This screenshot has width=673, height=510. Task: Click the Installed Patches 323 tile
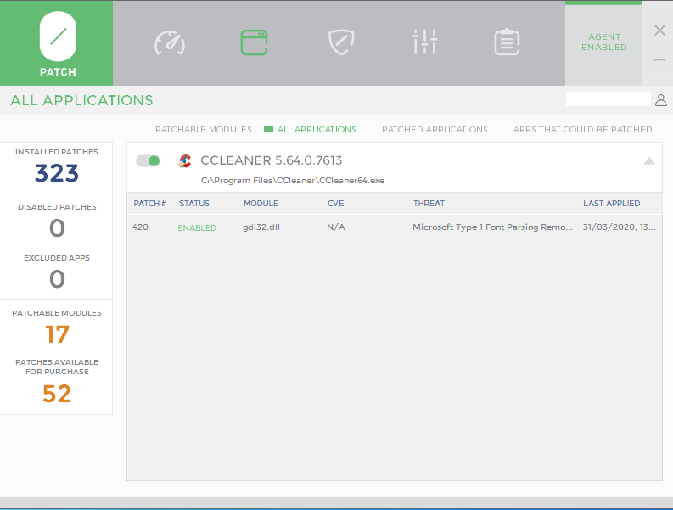click(57, 167)
